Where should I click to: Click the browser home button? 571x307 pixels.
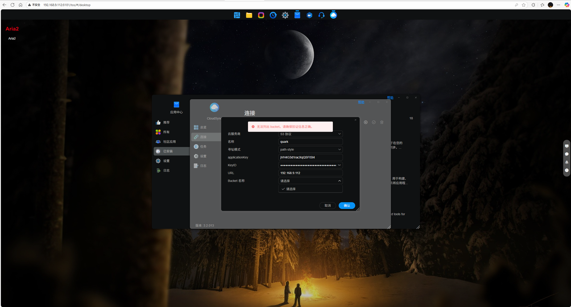pyautogui.click(x=21, y=4)
